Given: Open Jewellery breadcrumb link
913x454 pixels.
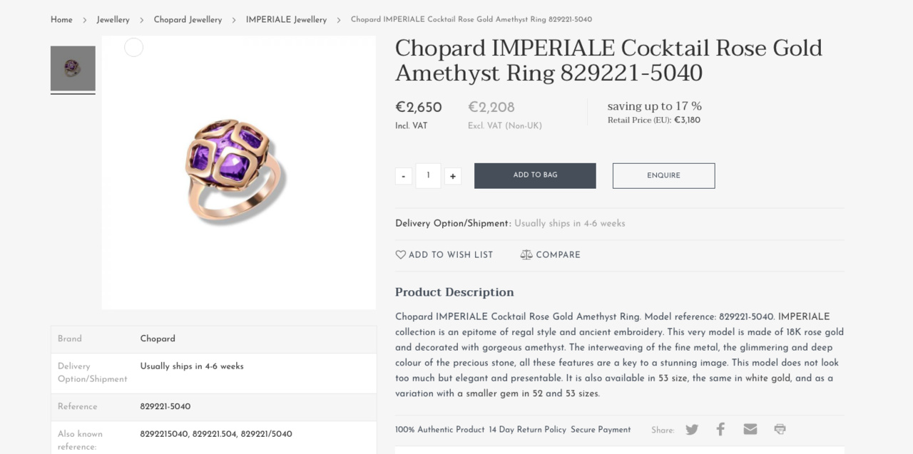Looking at the screenshot, I should click(x=113, y=20).
